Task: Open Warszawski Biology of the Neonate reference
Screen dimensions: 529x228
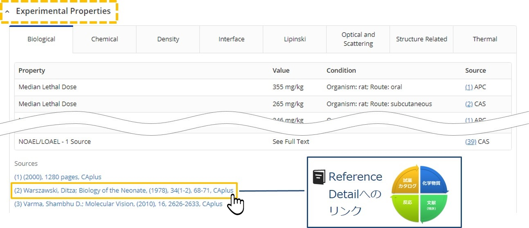Action: tap(124, 190)
